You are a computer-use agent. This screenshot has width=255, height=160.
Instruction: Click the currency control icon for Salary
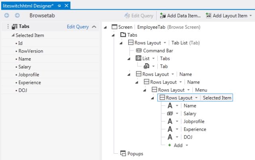(170, 113)
